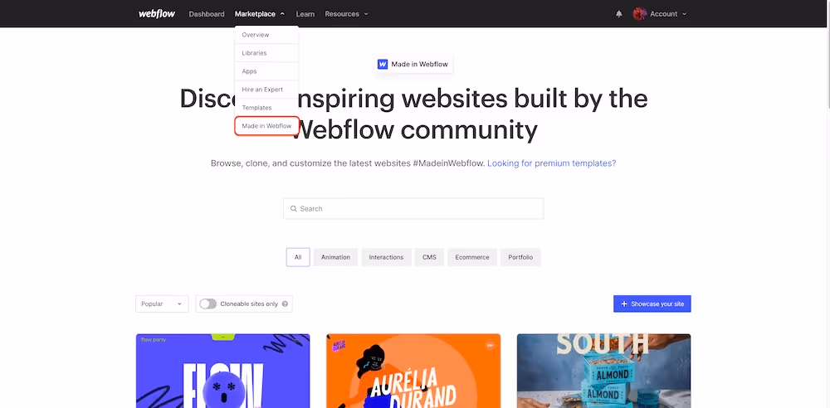
Task: Select the All filter tab
Action: tap(298, 257)
